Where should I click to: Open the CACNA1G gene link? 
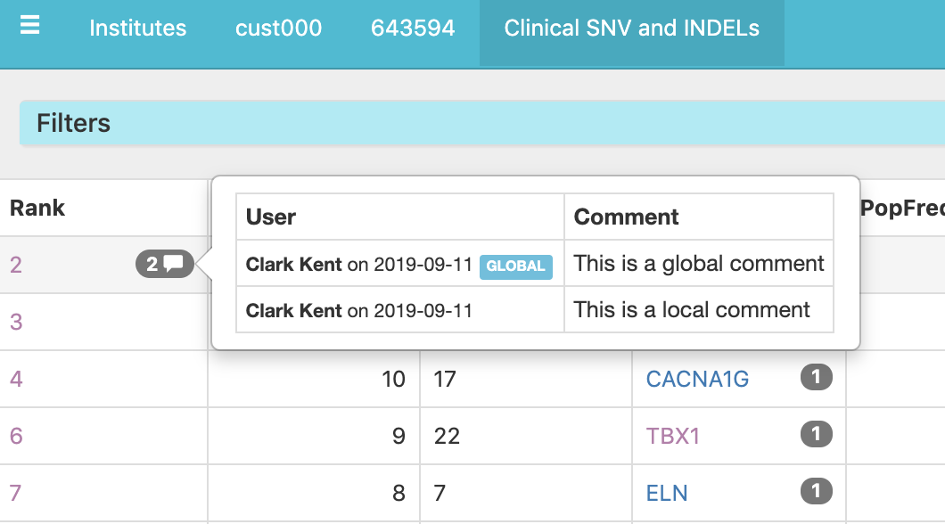pos(697,380)
